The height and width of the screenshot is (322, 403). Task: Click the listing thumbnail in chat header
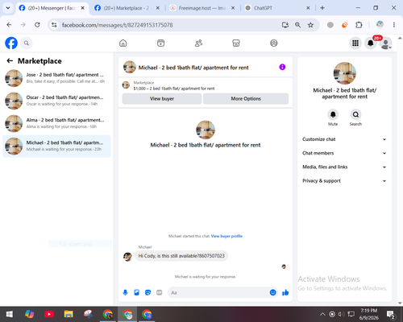[130, 67]
